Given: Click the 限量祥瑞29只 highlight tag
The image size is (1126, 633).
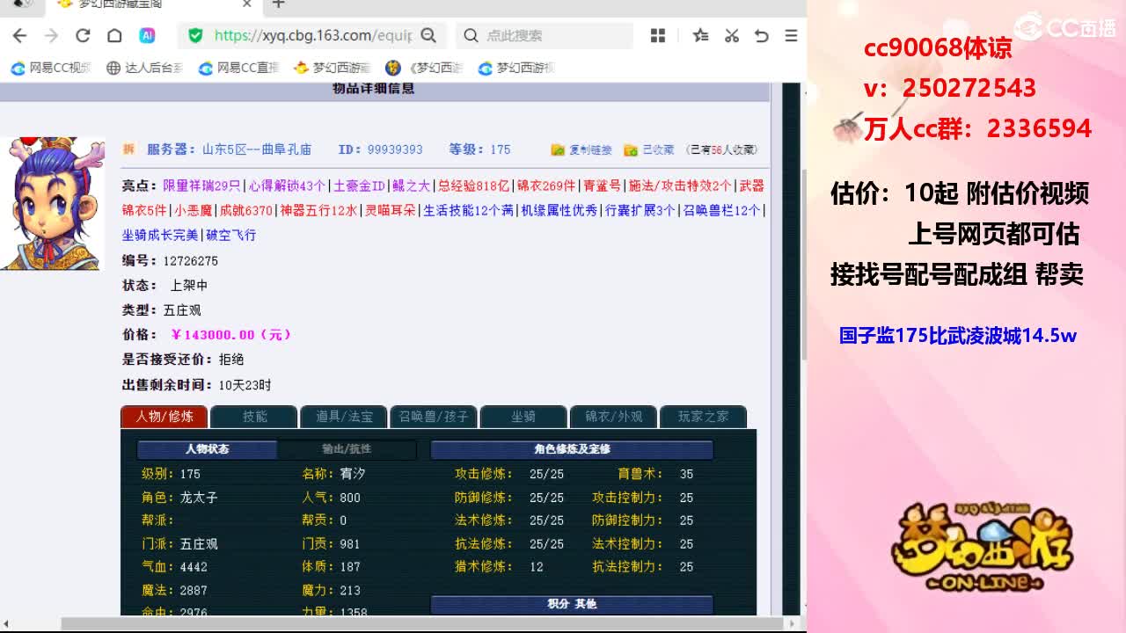Looking at the screenshot, I should click(x=201, y=186).
